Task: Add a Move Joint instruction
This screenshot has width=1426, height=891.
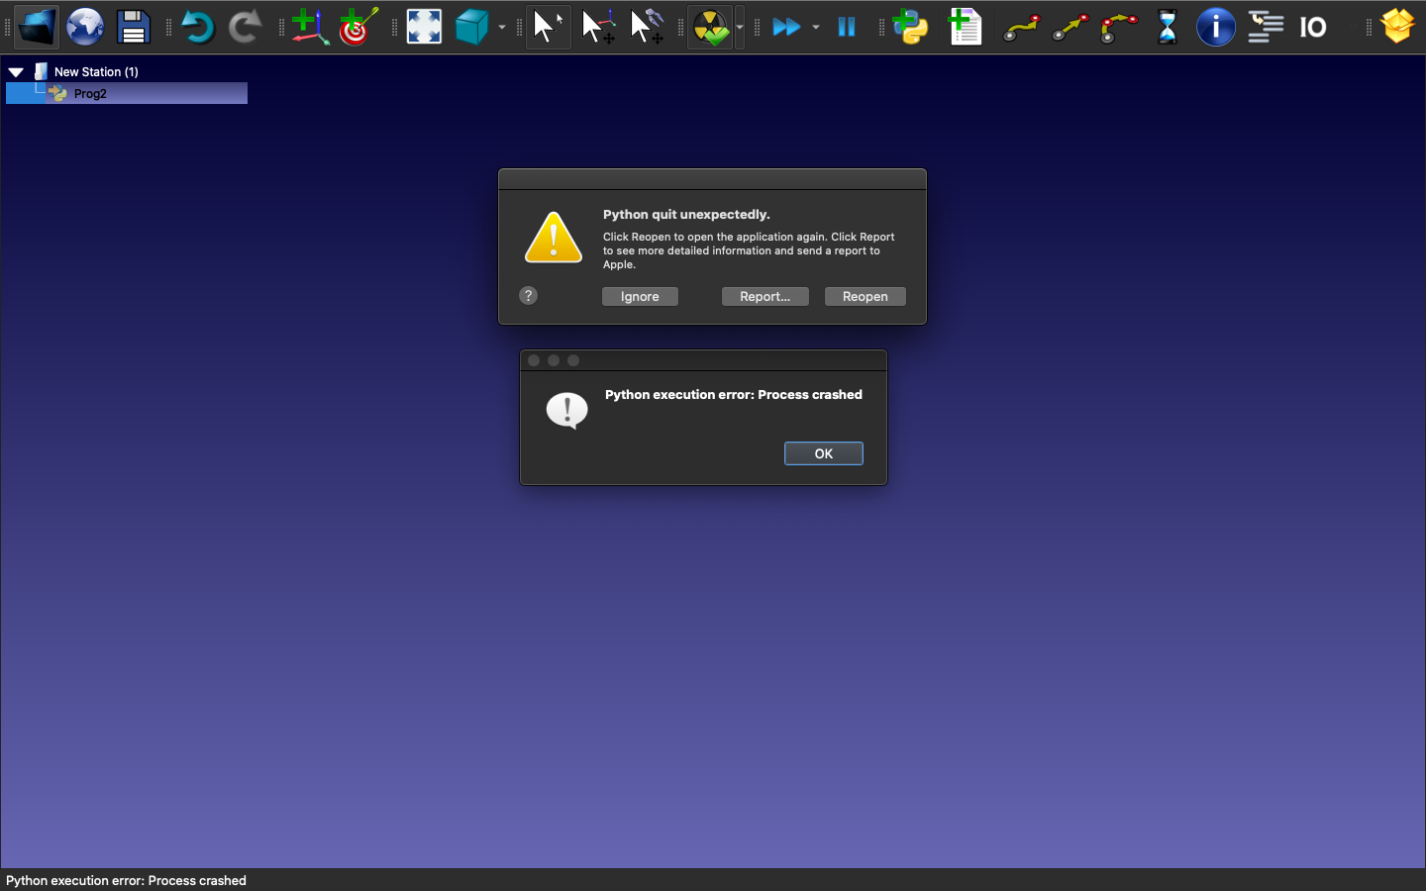Action: pos(1021,27)
